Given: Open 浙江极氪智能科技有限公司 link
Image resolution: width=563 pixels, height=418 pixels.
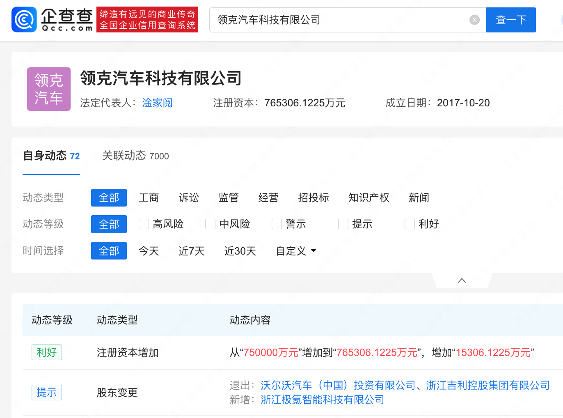Looking at the screenshot, I should [x=323, y=400].
